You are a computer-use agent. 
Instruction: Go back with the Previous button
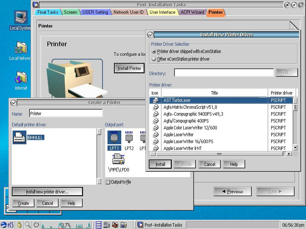(233, 192)
